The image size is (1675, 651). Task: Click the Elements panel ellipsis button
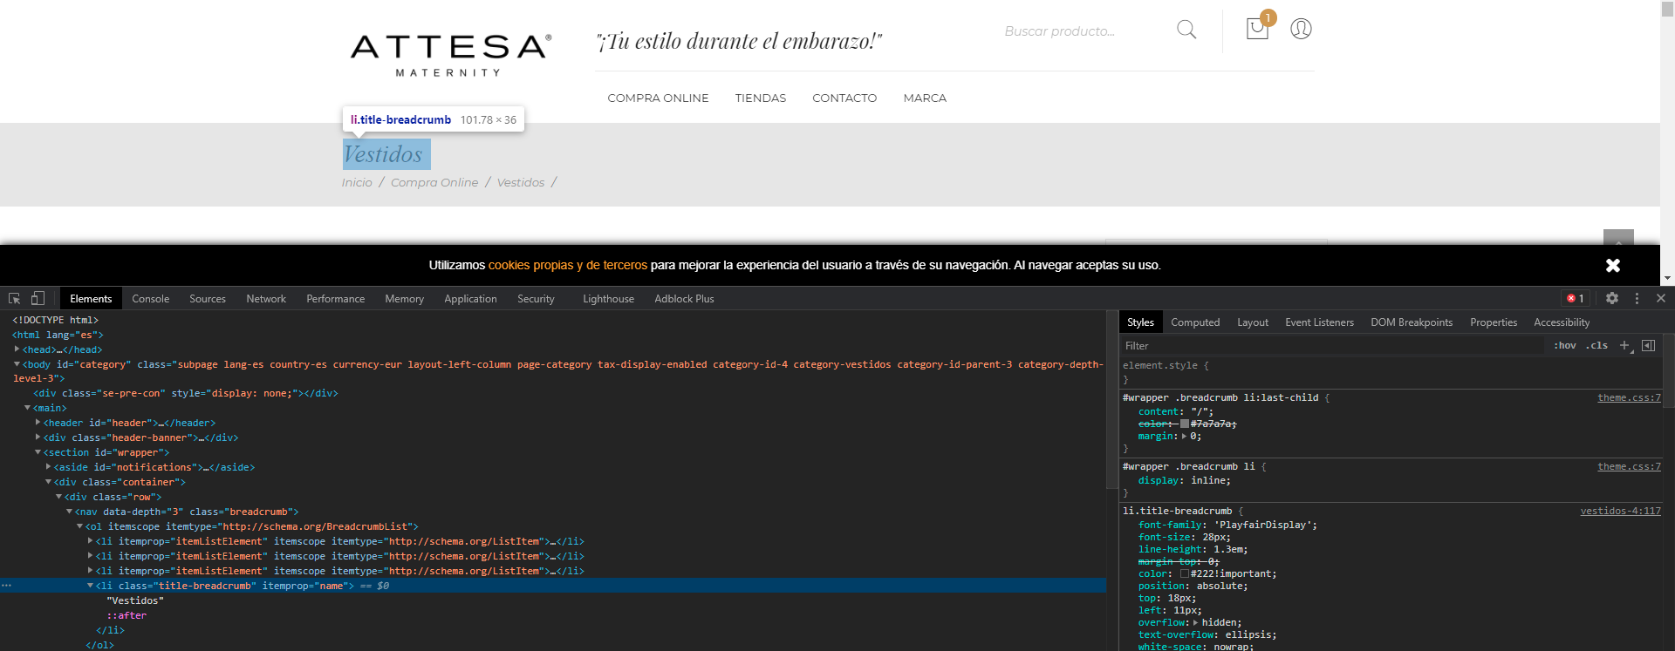[6, 586]
